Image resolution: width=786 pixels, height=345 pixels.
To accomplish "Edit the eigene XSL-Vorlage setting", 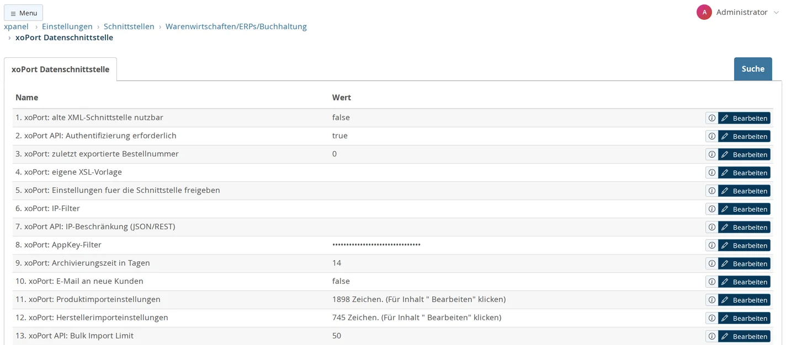I will 744,172.
